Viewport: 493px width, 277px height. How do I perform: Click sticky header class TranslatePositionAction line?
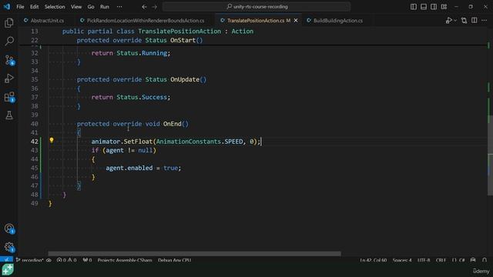pyautogui.click(x=157, y=31)
